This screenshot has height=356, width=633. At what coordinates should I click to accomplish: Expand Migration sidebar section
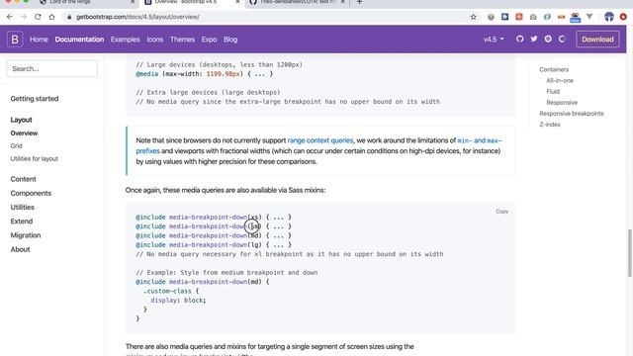point(26,235)
